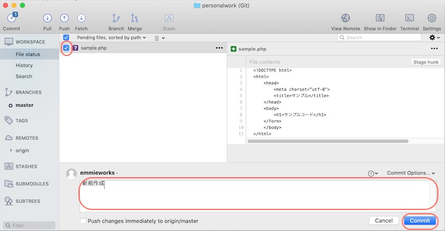445x231 pixels.
Task: Click the WORKSPACE section label
Action: click(x=31, y=42)
